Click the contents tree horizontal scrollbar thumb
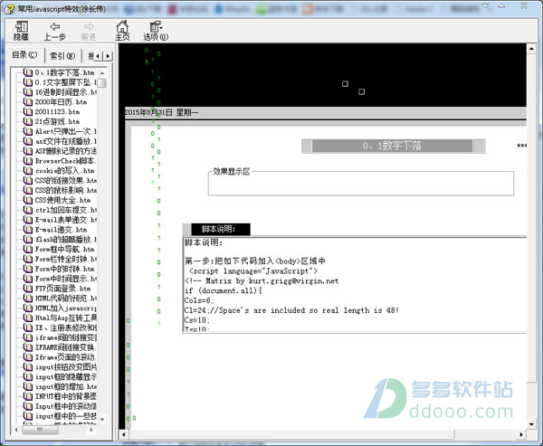Viewport: 543px width, 446px height. click(x=40, y=430)
